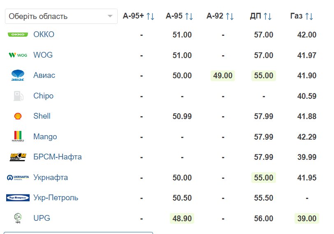Click the Shell logo icon

click(18, 116)
